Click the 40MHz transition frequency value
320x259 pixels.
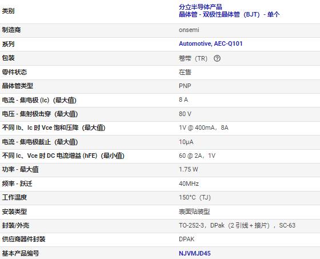coord(189,184)
